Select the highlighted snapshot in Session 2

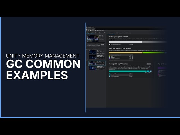[97, 63]
